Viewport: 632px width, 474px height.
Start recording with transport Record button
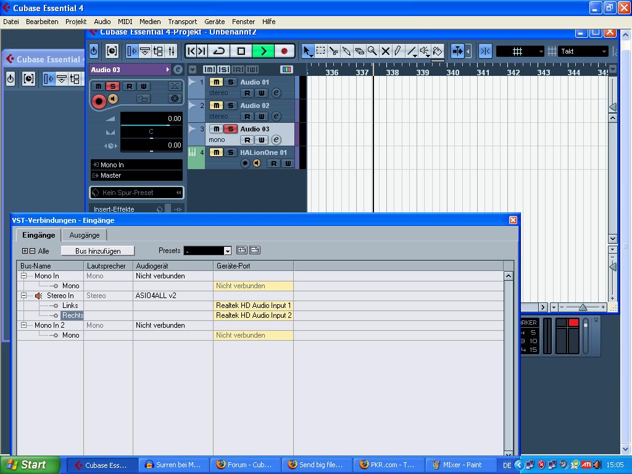(x=284, y=51)
